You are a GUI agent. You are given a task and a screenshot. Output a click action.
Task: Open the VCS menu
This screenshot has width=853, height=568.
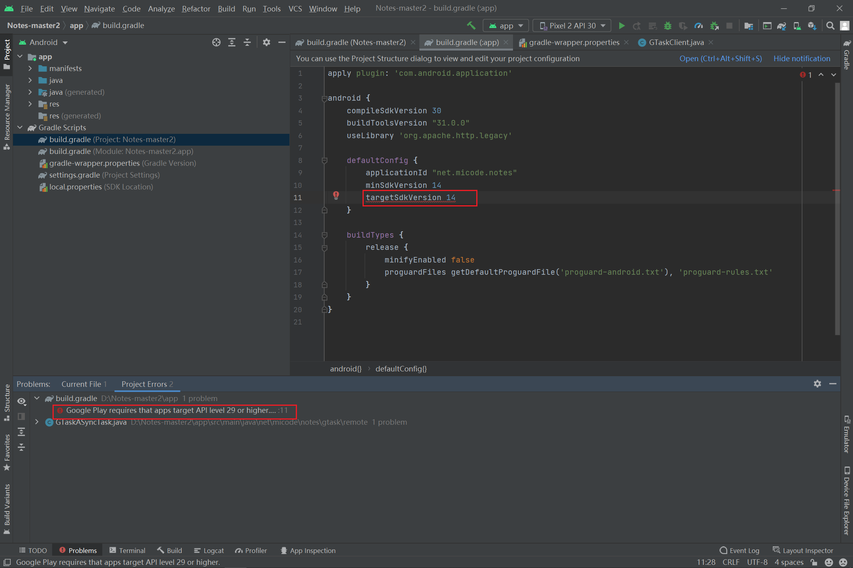295,8
